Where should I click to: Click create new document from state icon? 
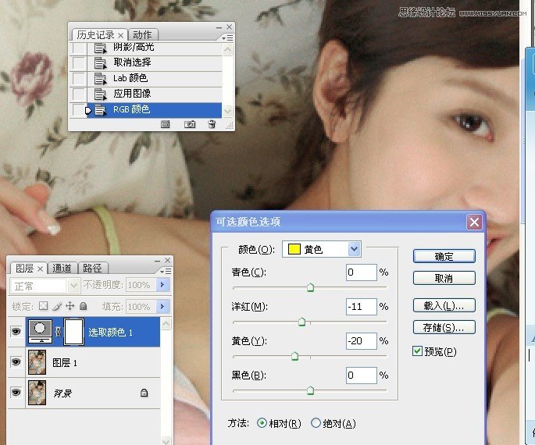[x=166, y=124]
